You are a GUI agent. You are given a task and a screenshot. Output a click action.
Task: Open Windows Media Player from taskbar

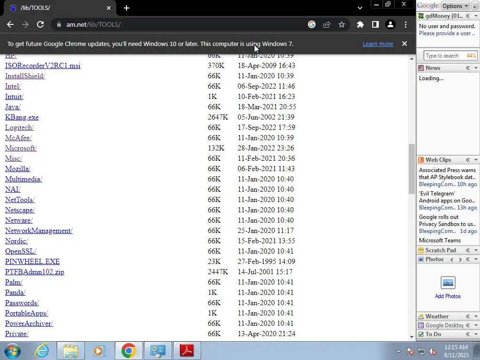click(98, 351)
